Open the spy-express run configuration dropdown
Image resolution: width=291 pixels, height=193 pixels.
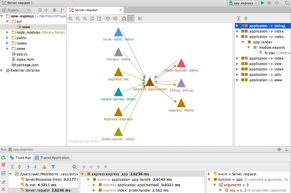tap(243, 3)
